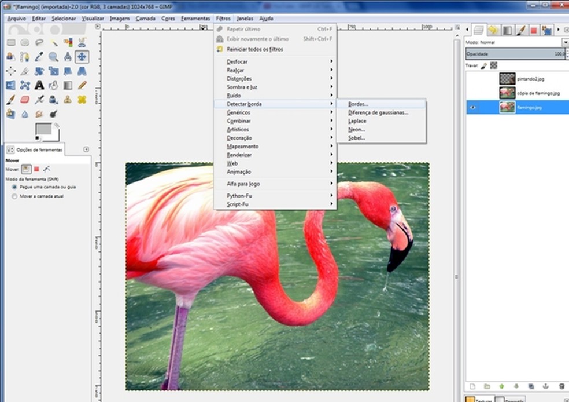
Task: Open the Camada menu
Action: point(145,19)
